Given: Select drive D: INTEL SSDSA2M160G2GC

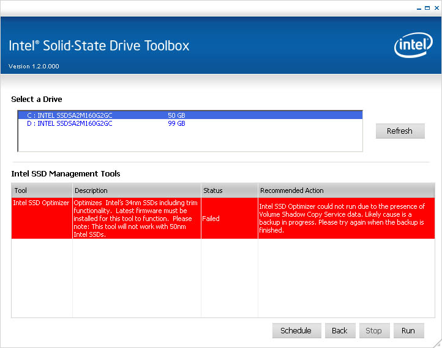Looking at the screenshot, I should click(x=190, y=123).
